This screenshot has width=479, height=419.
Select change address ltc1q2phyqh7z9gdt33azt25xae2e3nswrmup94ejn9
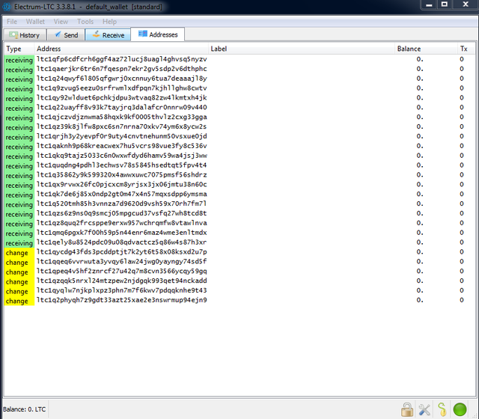121,300
